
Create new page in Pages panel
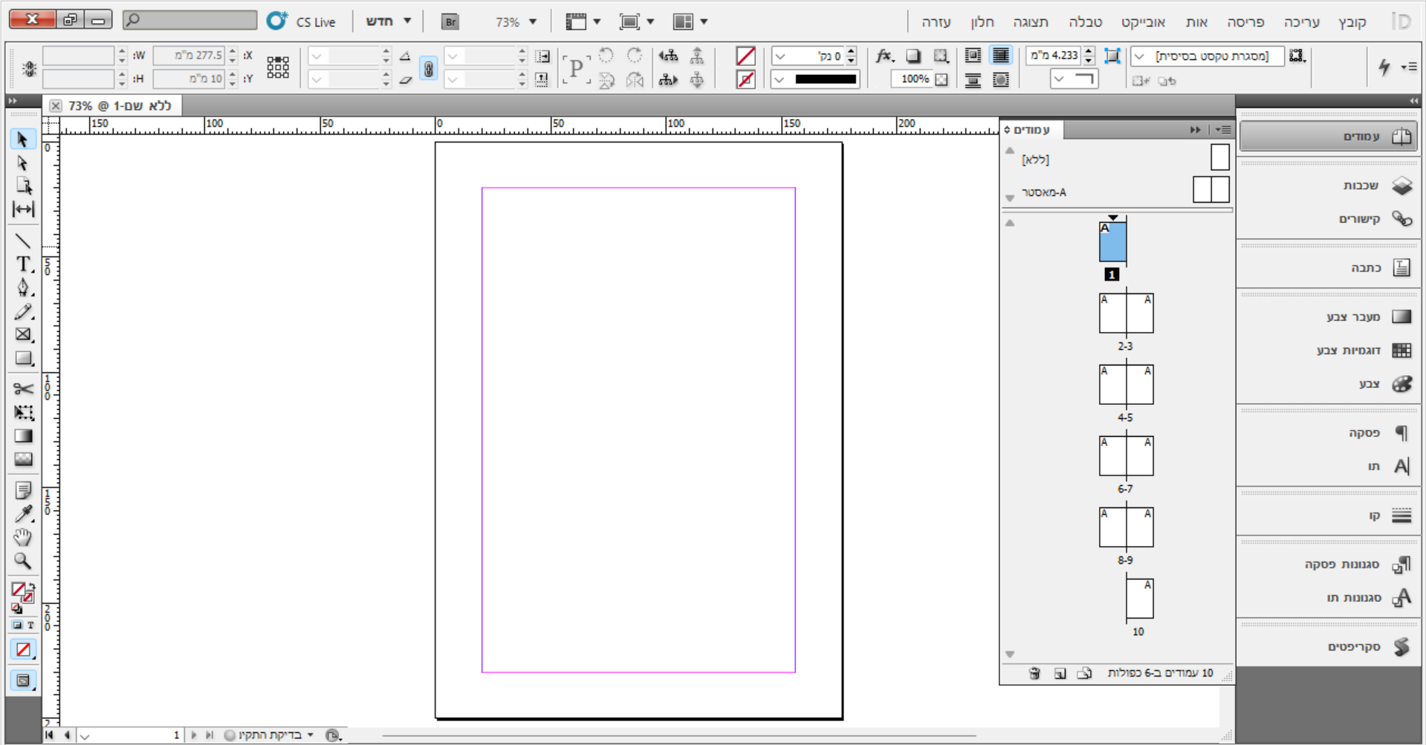(1060, 673)
